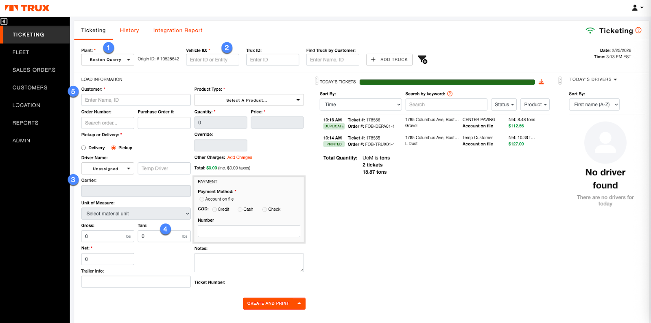The image size is (651, 323).
Task: Click the Add Charges link
Action: coord(240,157)
